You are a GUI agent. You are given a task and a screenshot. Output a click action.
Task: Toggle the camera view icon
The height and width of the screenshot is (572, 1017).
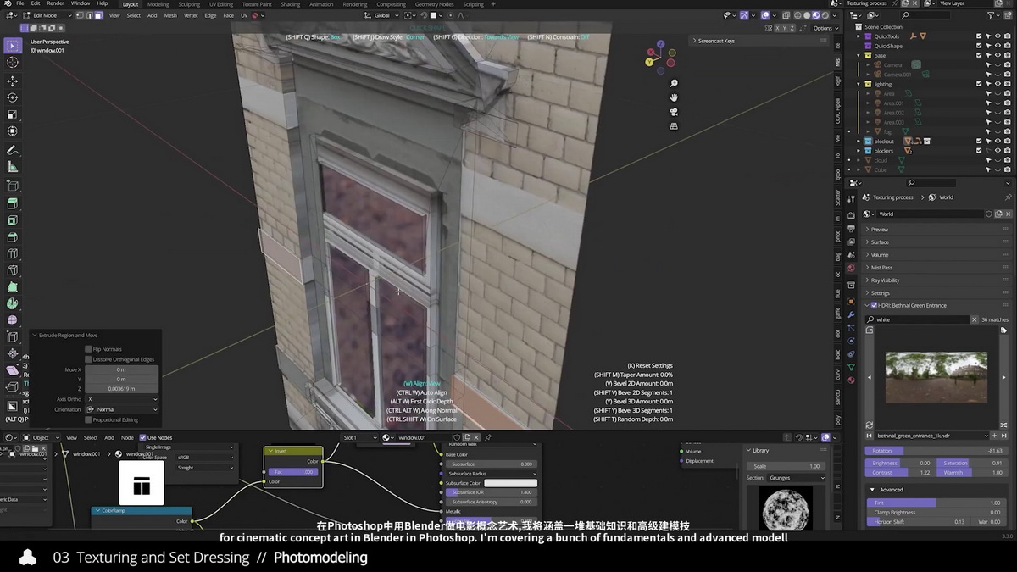pyautogui.click(x=674, y=112)
